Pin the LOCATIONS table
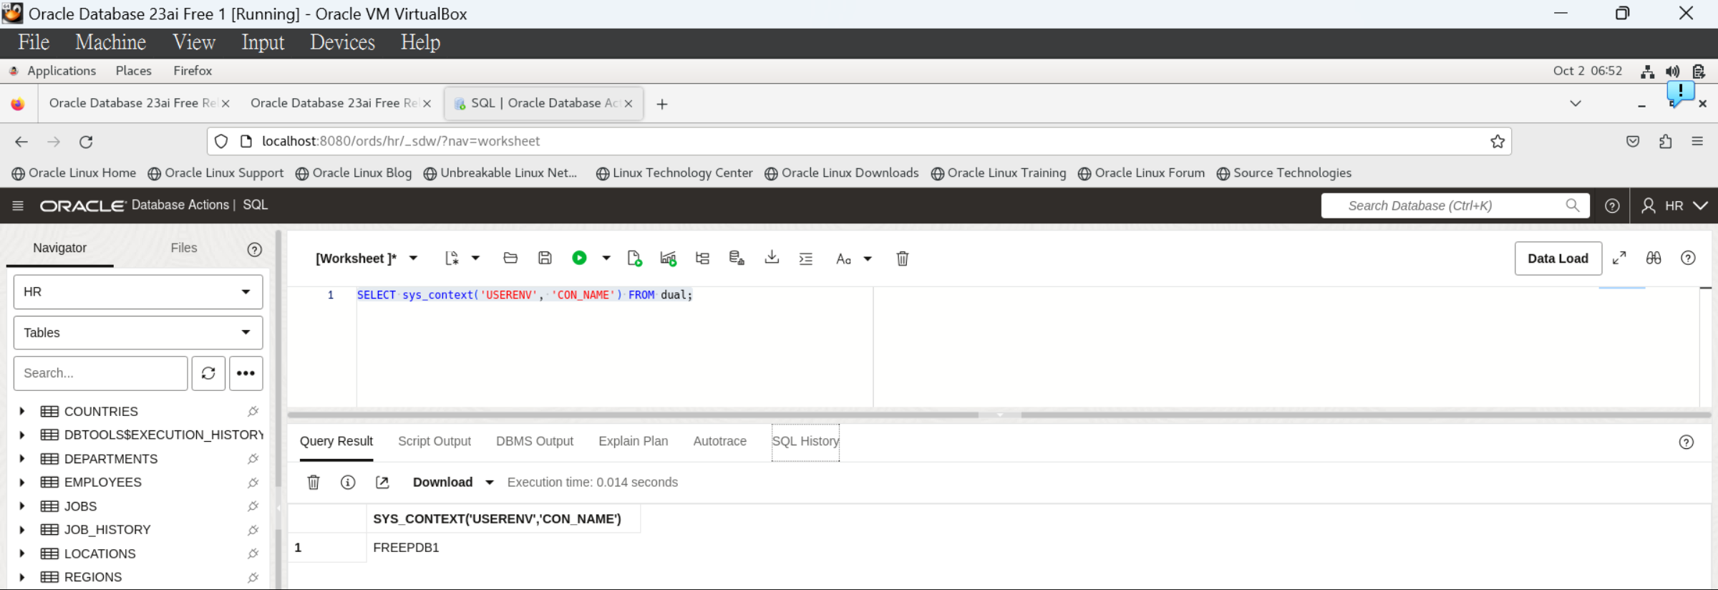Screen dimensions: 1718x590 pos(253,553)
